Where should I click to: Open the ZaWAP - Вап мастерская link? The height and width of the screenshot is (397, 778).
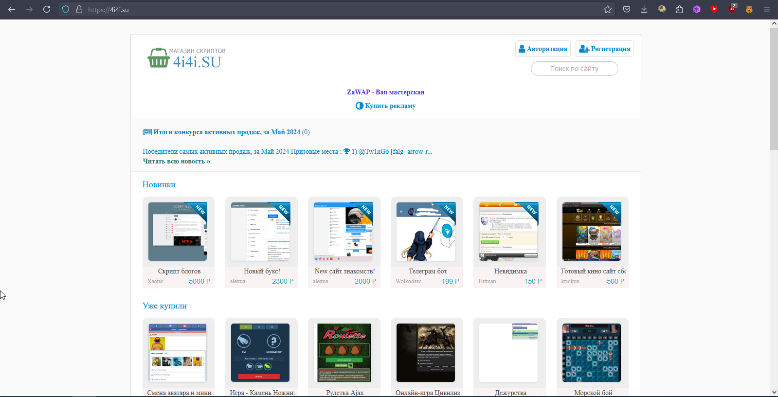pos(385,92)
